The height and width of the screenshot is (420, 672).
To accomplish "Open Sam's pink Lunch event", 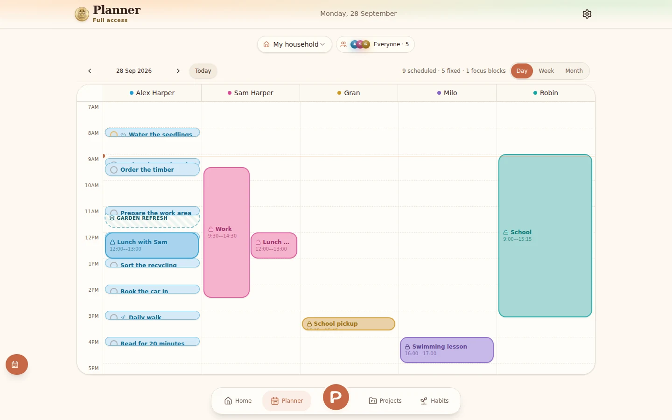I will (274, 245).
